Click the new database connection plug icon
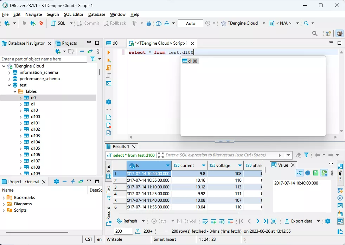345x245 pixels. click(7, 23)
